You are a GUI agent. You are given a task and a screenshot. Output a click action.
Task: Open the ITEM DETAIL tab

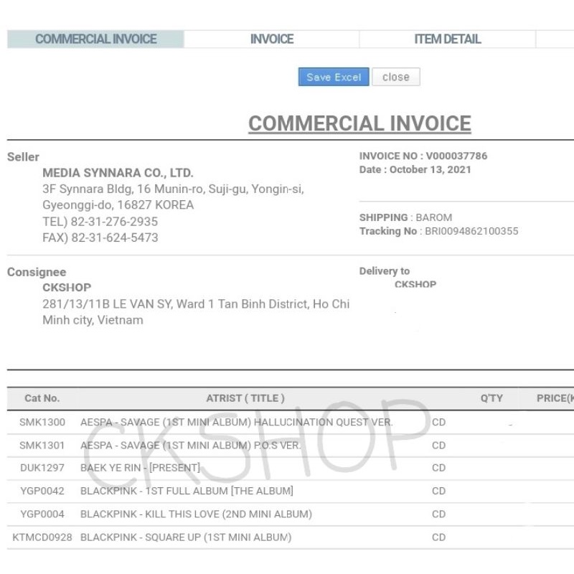pyautogui.click(x=447, y=39)
